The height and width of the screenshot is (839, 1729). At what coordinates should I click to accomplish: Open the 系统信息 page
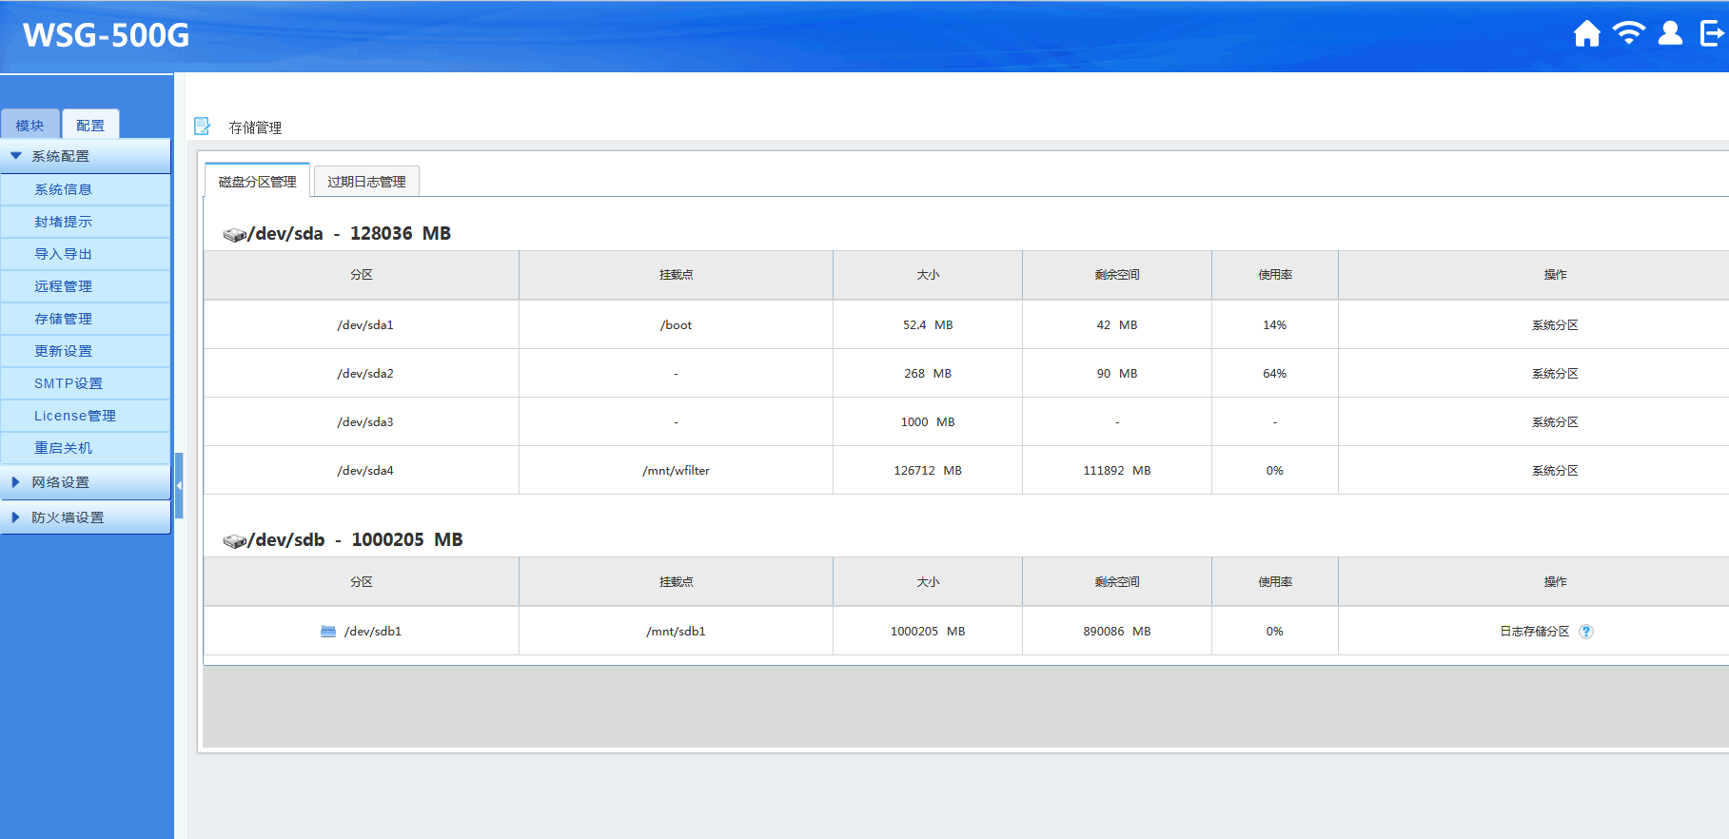[x=64, y=189]
